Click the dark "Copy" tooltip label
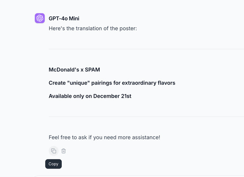 pos(53,164)
